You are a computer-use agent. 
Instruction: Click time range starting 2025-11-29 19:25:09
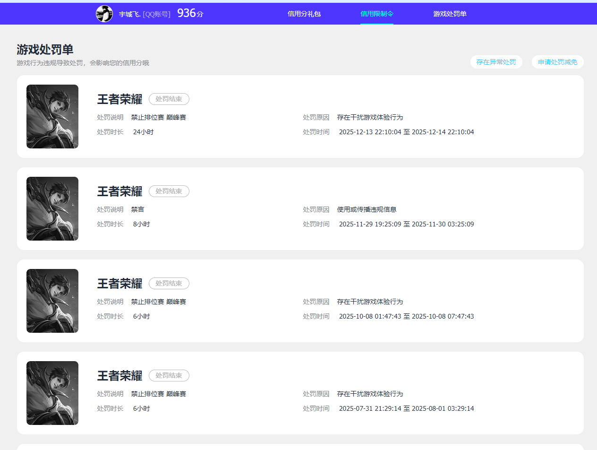click(x=407, y=224)
